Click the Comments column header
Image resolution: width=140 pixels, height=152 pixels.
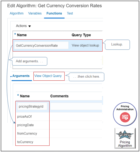click(59, 96)
